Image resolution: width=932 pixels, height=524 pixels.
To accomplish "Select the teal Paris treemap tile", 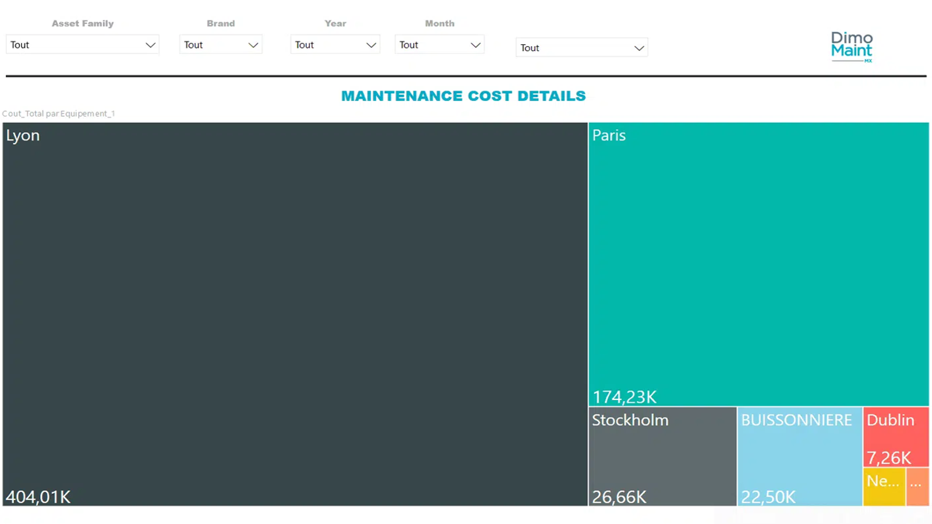I will pos(758,262).
